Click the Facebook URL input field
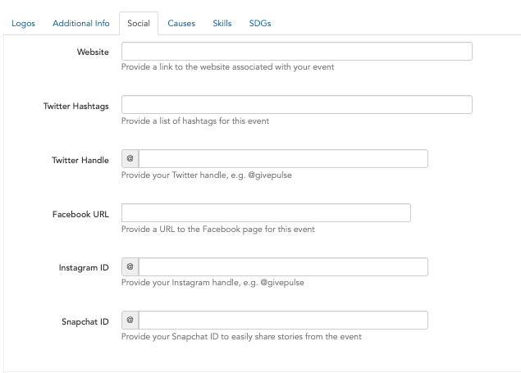 (x=266, y=212)
